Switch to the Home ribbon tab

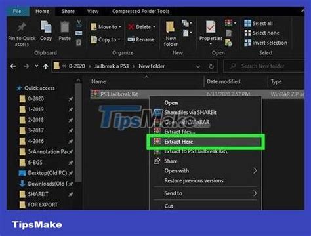coord(42,11)
